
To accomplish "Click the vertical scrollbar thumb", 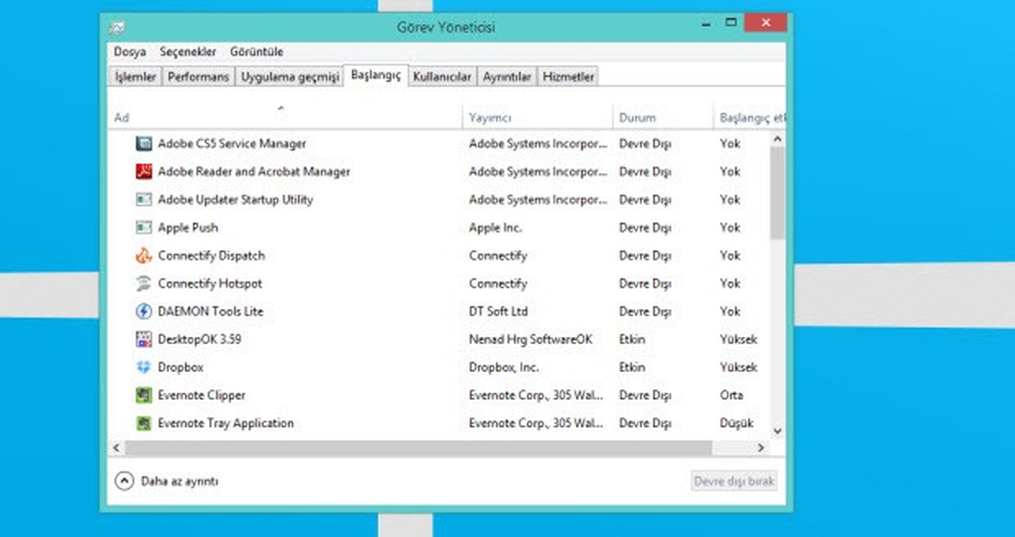I will click(x=778, y=192).
